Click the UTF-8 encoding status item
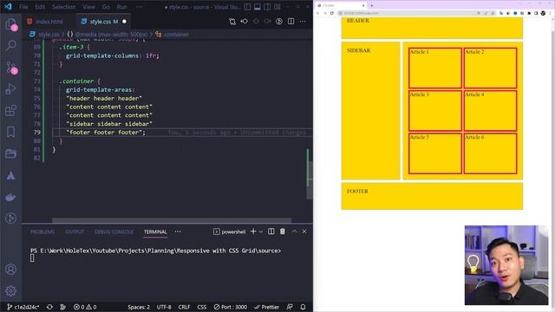555x312 pixels. 164,307
